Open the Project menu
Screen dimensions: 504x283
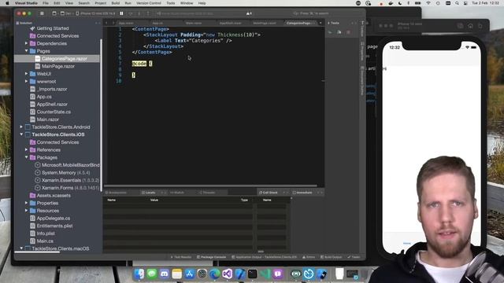tap(100, 3)
